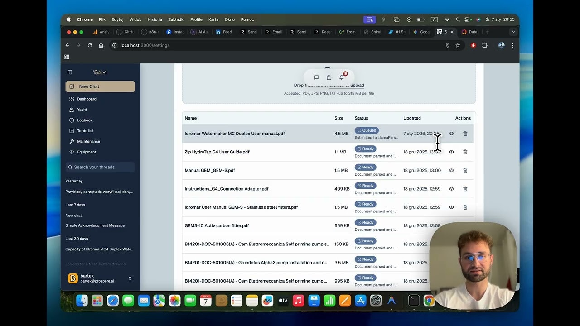The width and height of the screenshot is (580, 326).
Task: Open Historia menu in menu bar
Action: click(x=155, y=19)
